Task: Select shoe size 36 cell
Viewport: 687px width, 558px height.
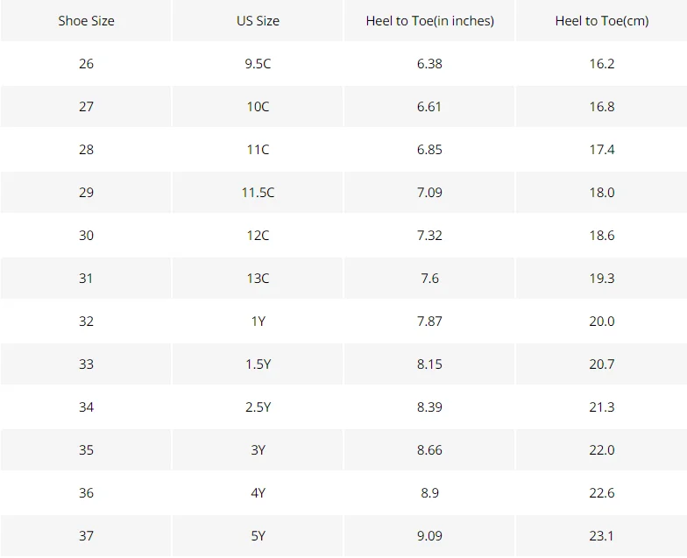Action: (x=86, y=492)
